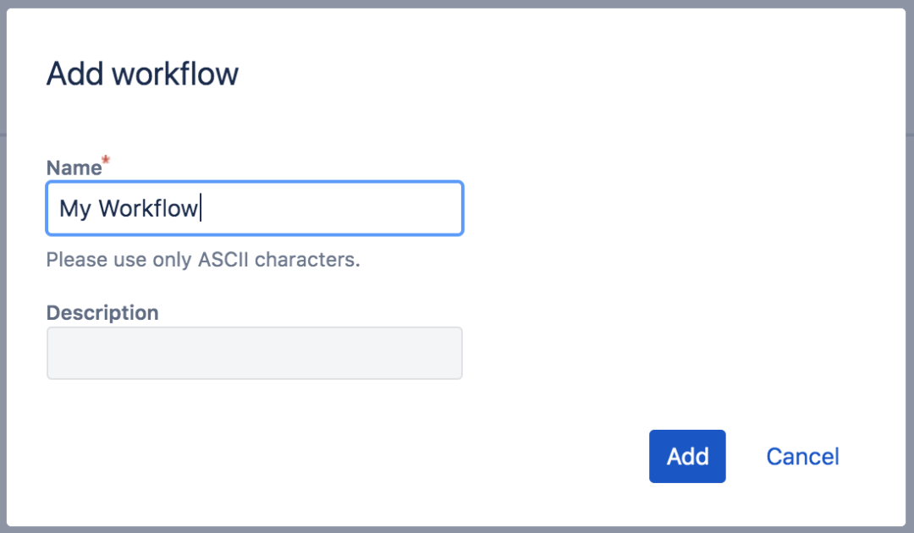Click near the dialog bottom-right actions
The image size is (914, 533).
tap(745, 456)
